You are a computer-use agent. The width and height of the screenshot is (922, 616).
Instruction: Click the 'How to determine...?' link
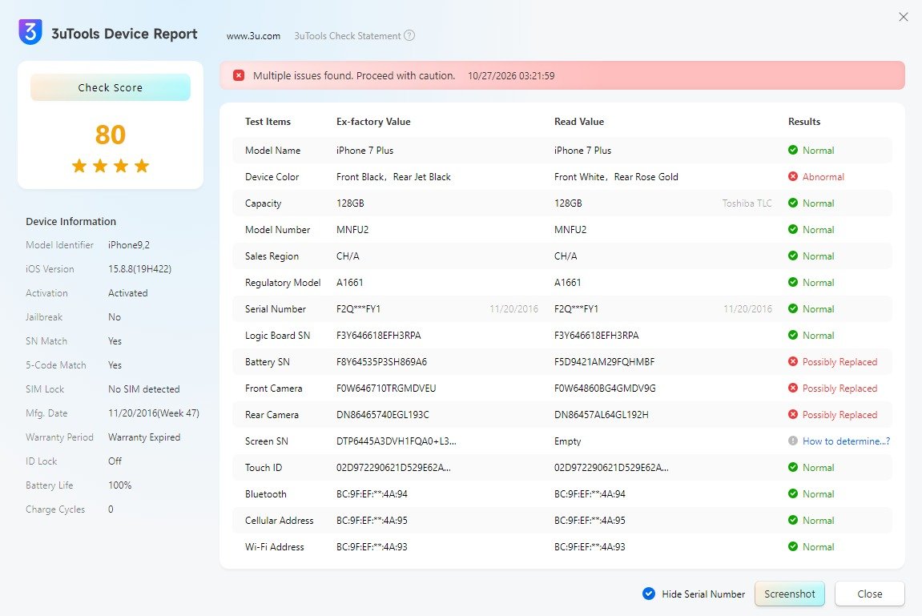tap(846, 441)
